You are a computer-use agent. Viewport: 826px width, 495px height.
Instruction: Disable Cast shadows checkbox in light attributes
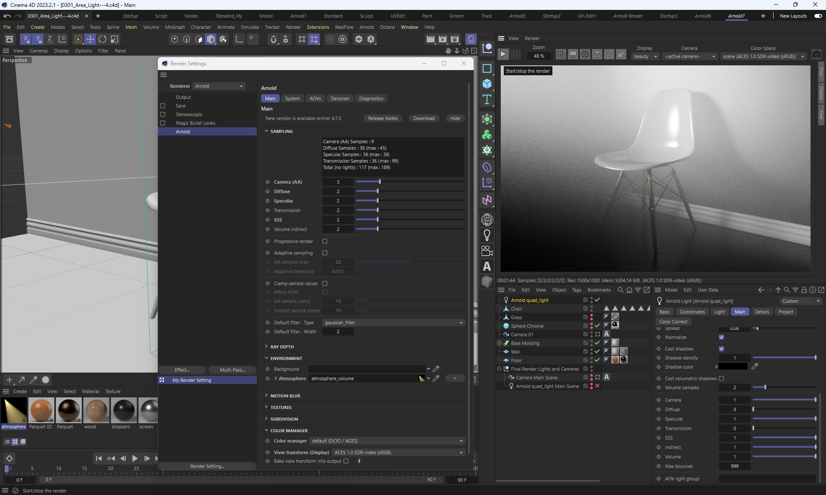721,349
